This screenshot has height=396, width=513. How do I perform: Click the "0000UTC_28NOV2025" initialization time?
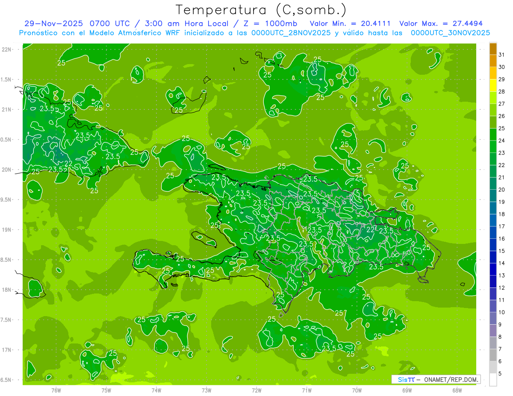click(x=291, y=33)
